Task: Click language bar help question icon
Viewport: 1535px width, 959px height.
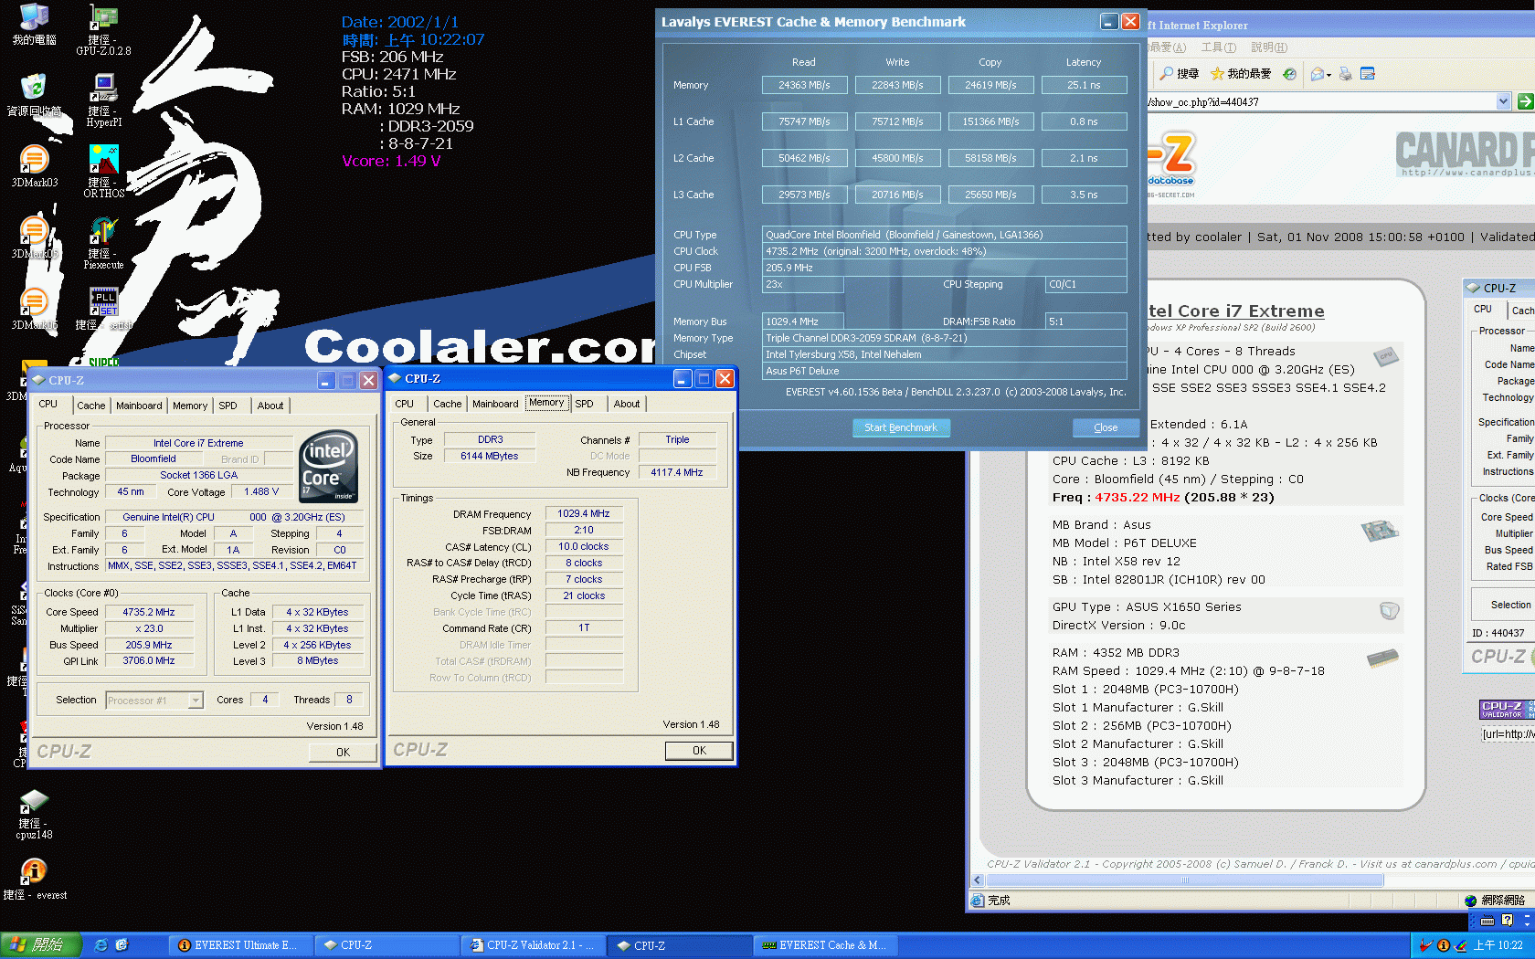Action: (x=1508, y=921)
